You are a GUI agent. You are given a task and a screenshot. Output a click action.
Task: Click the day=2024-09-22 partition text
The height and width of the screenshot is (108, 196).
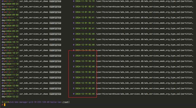click(x=10, y=26)
